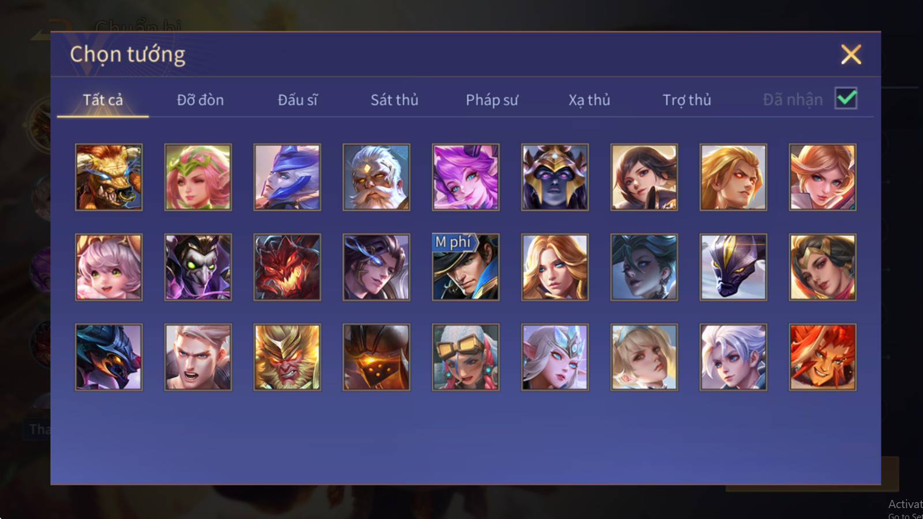This screenshot has width=923, height=519.
Task: Switch to the 'Đỡ đòn' tab
Action: click(200, 100)
